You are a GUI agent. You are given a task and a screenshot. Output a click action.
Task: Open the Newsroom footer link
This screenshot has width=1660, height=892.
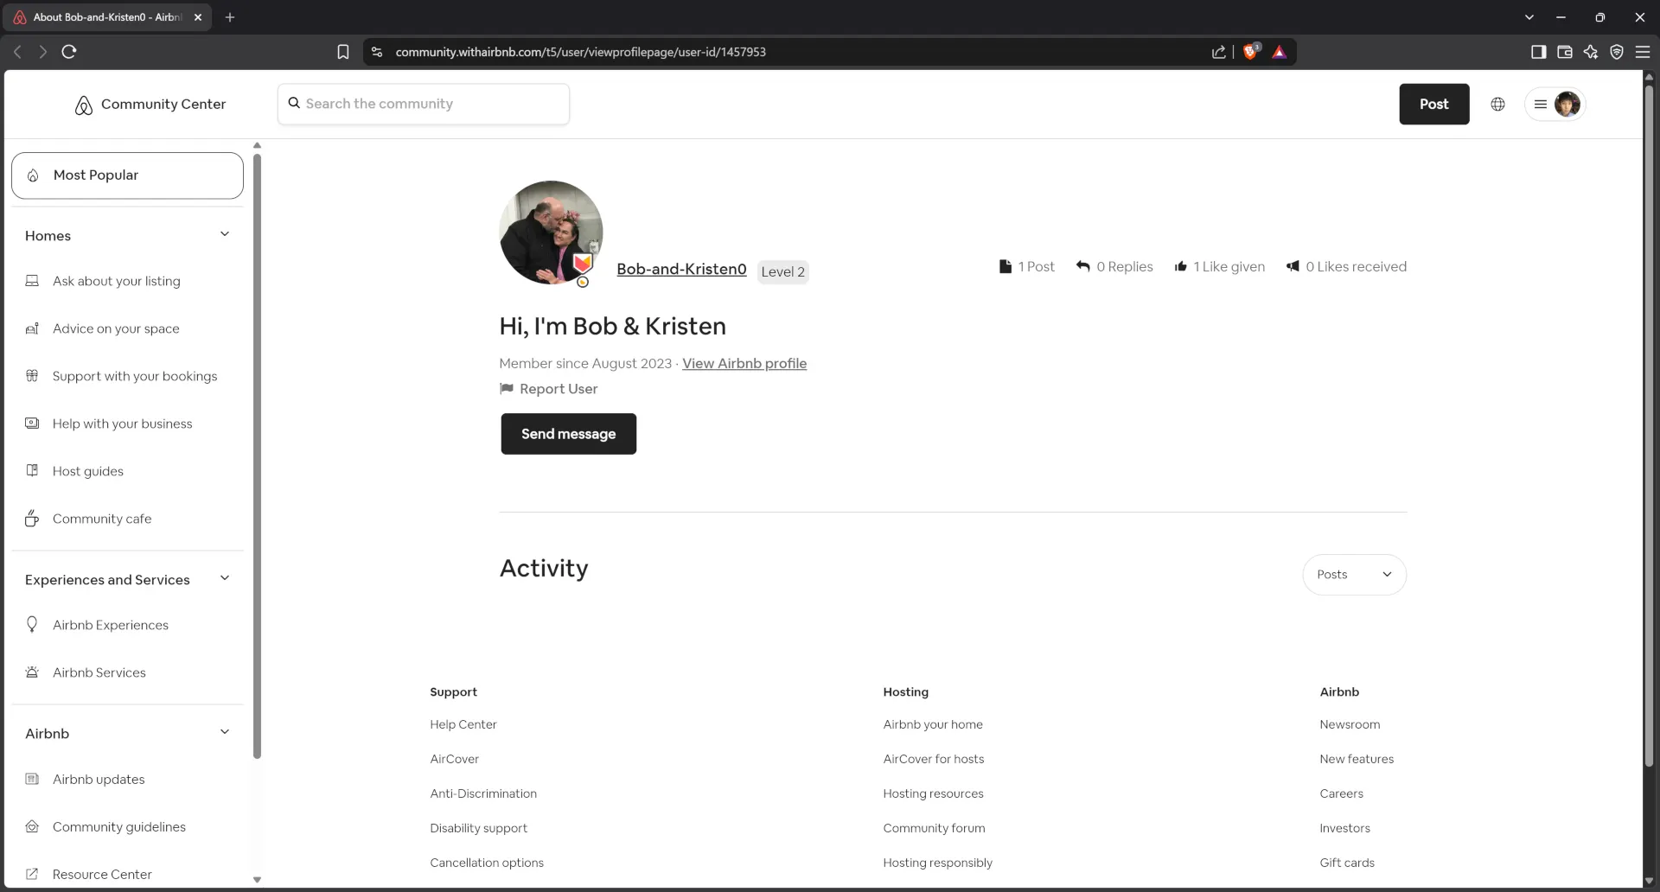coord(1350,724)
